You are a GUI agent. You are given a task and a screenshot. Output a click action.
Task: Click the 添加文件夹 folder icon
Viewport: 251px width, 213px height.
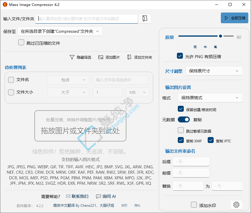129,57
